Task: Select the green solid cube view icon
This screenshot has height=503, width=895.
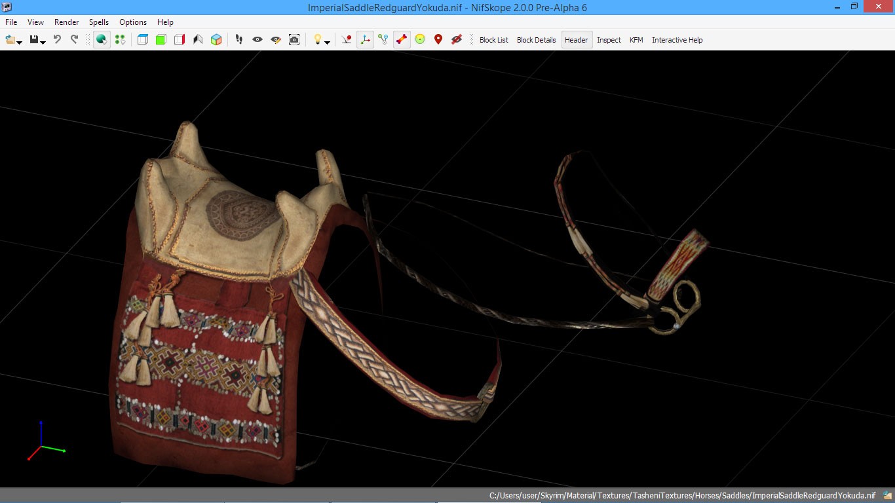Action: point(161,40)
